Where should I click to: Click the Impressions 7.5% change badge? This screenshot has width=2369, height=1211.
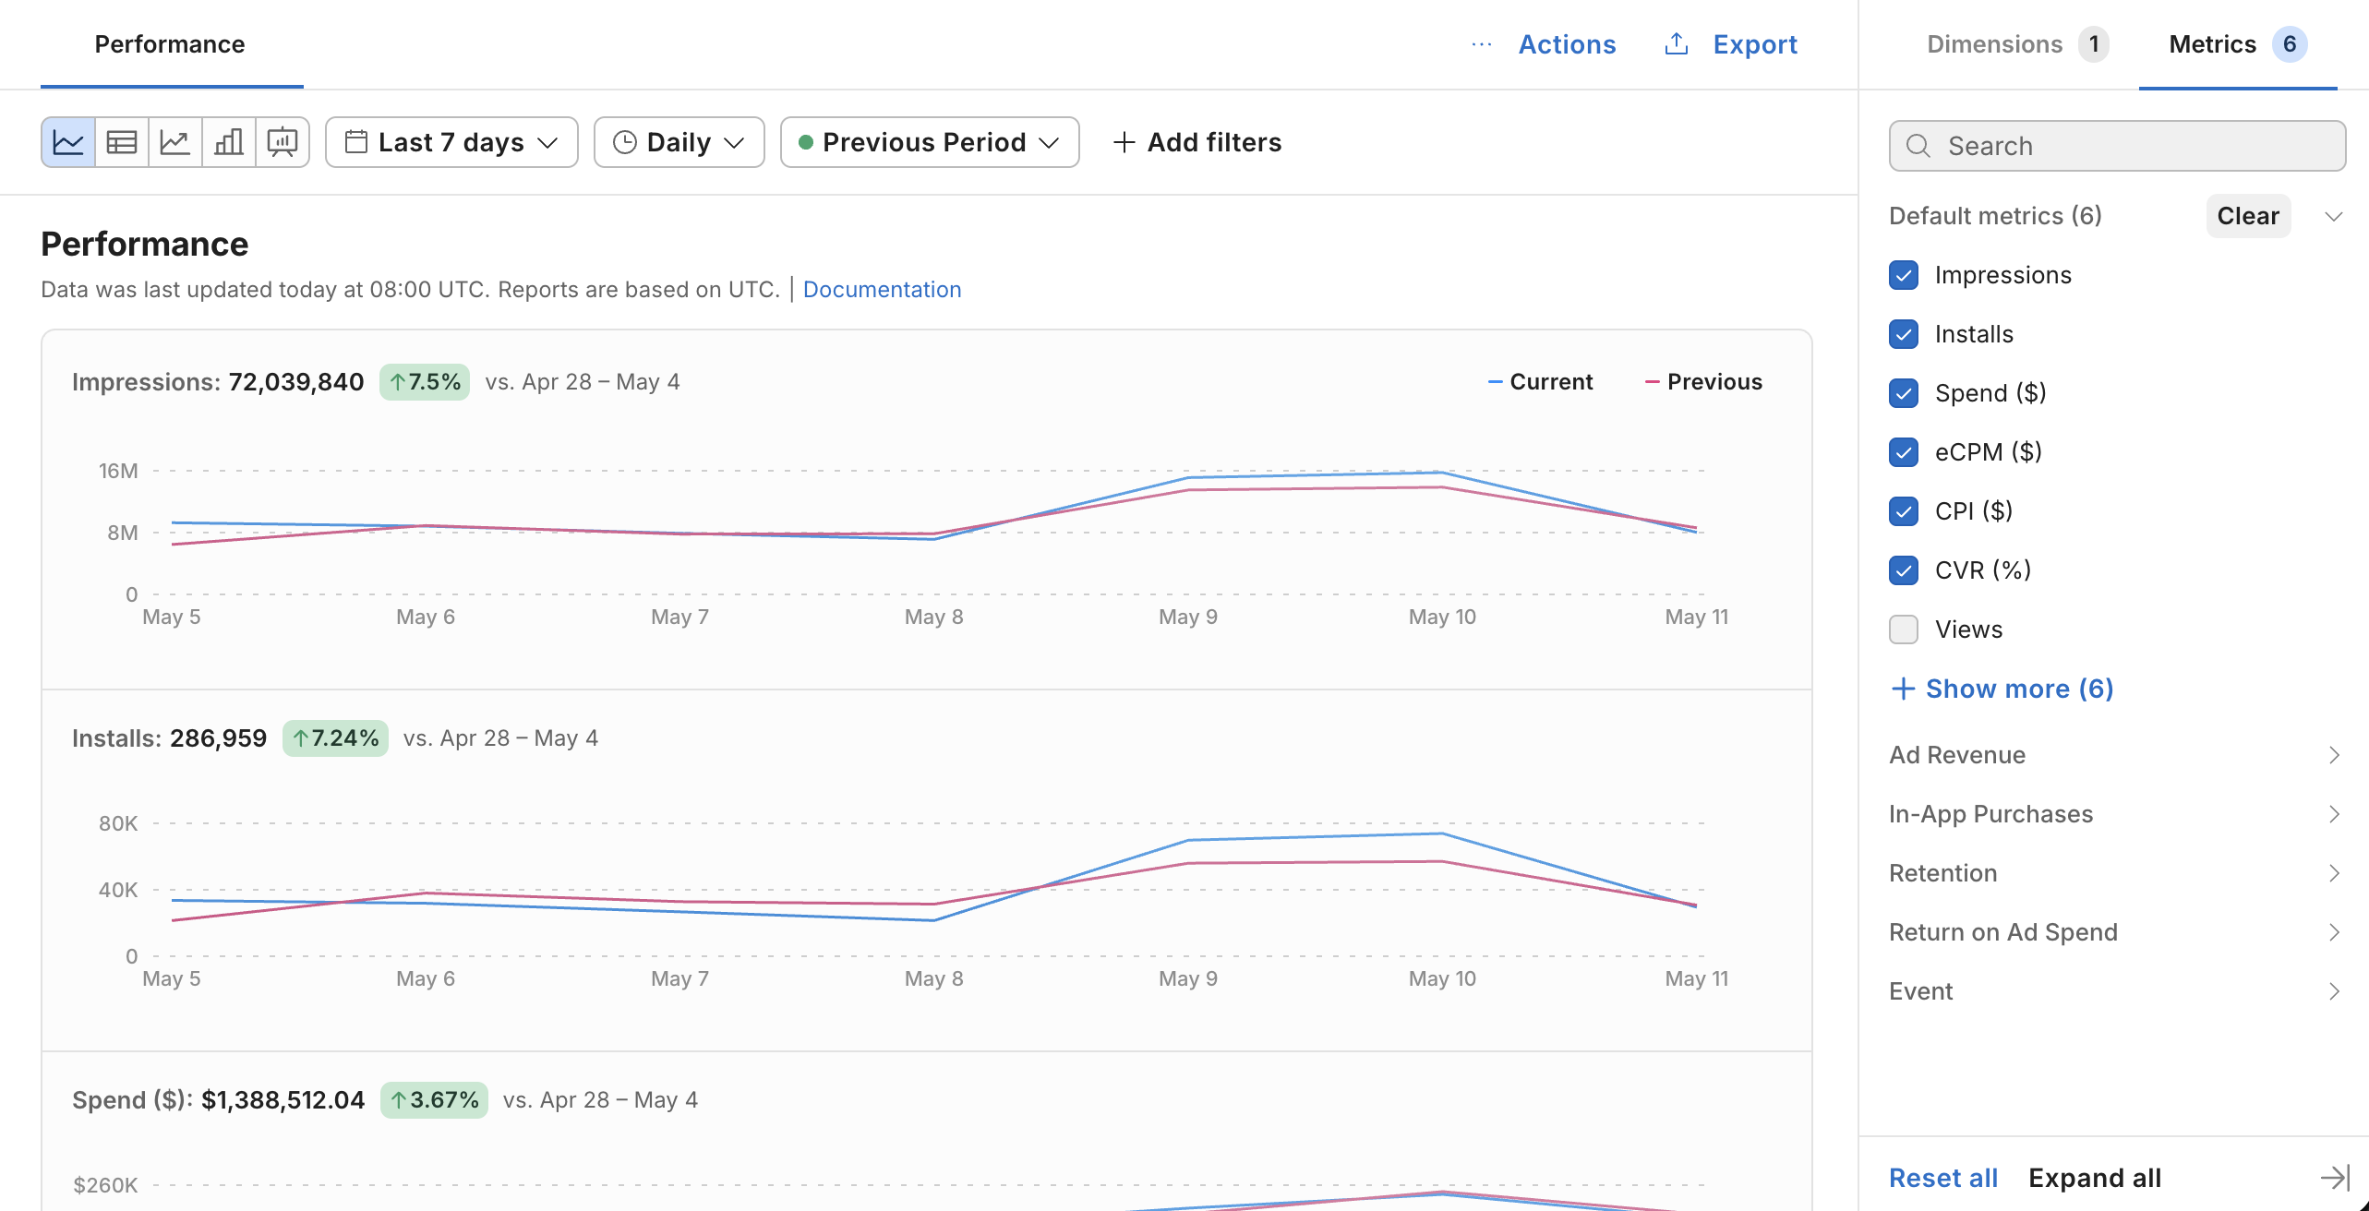tap(424, 382)
